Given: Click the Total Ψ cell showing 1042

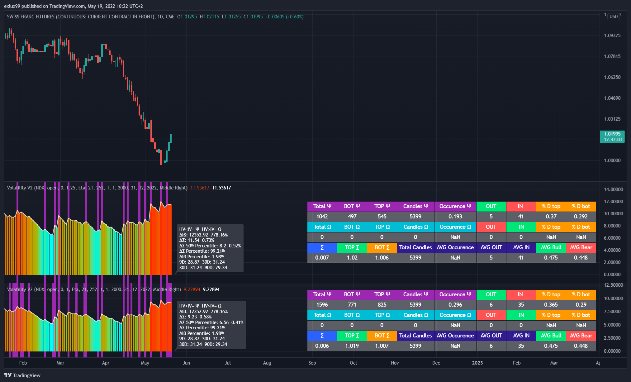Looking at the screenshot, I should click(322, 217).
